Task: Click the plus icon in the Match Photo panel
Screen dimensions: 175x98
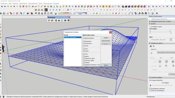Action: coord(151,46)
